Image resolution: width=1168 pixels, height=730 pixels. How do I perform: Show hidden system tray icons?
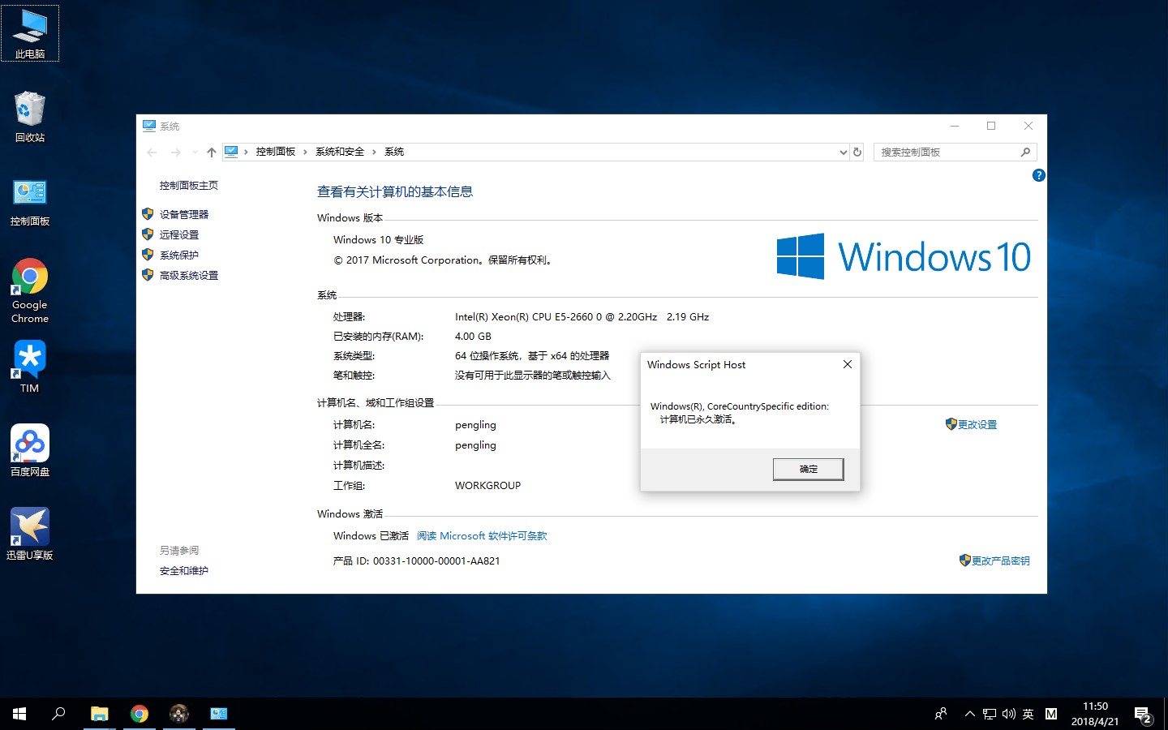tap(969, 714)
